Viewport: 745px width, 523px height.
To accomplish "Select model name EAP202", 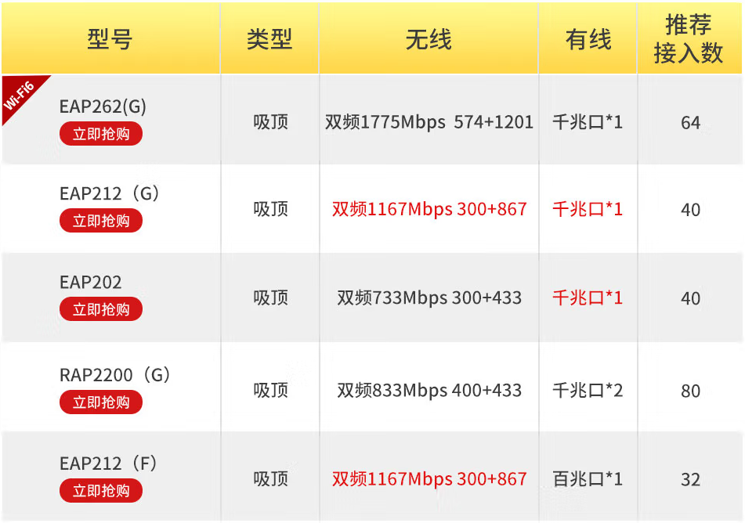I will pyautogui.click(x=90, y=282).
